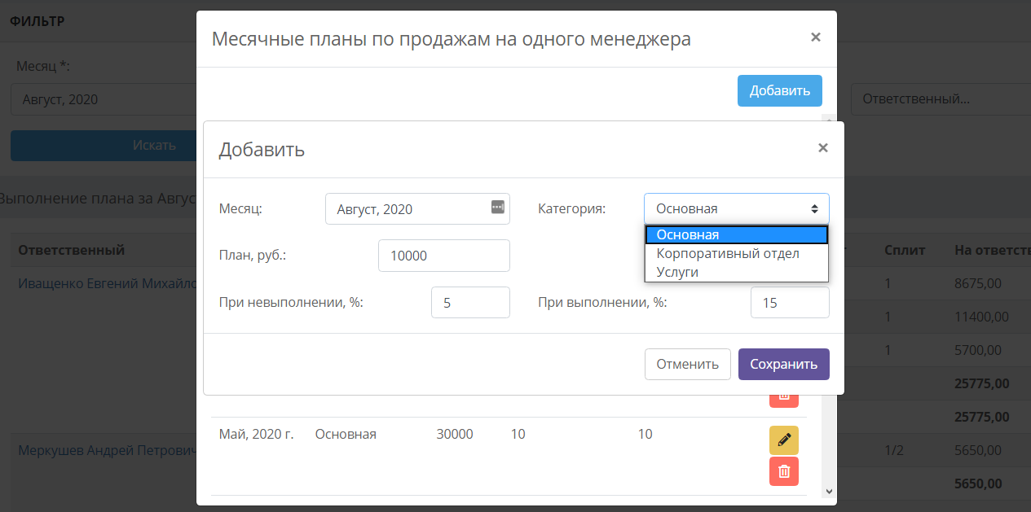The width and height of the screenshot is (1031, 512).
Task: Click the 8675,00 value in background table
Action: coord(978,283)
